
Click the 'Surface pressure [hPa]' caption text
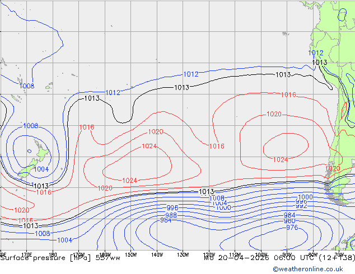45,258
